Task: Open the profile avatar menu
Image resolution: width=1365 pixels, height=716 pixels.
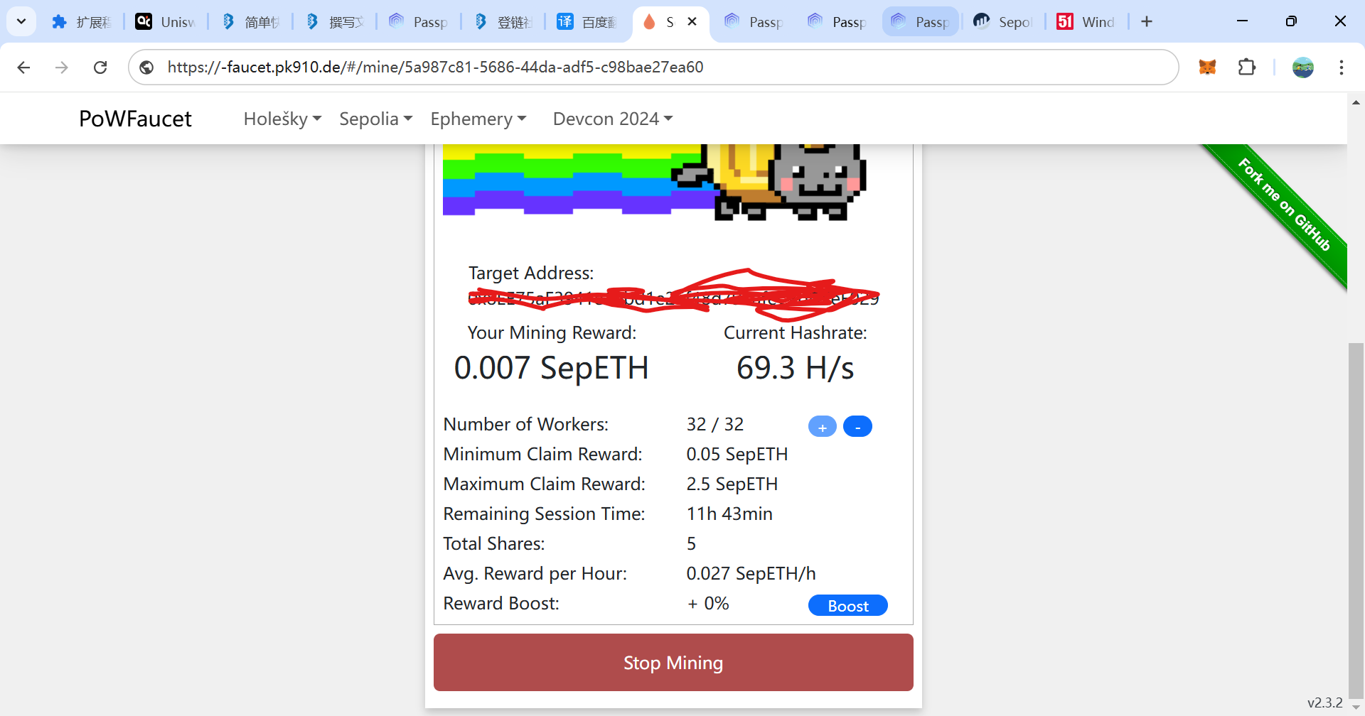Action: [1303, 67]
